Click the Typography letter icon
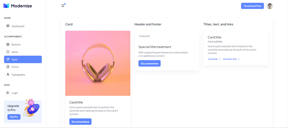 pyautogui.click(x=8, y=74)
